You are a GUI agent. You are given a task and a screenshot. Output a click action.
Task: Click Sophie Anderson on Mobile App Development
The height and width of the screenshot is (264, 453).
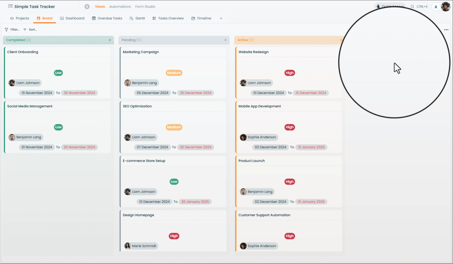click(259, 137)
